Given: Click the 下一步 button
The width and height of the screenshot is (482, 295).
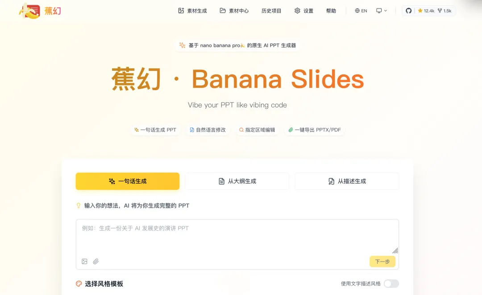Looking at the screenshot, I should pos(382,262).
